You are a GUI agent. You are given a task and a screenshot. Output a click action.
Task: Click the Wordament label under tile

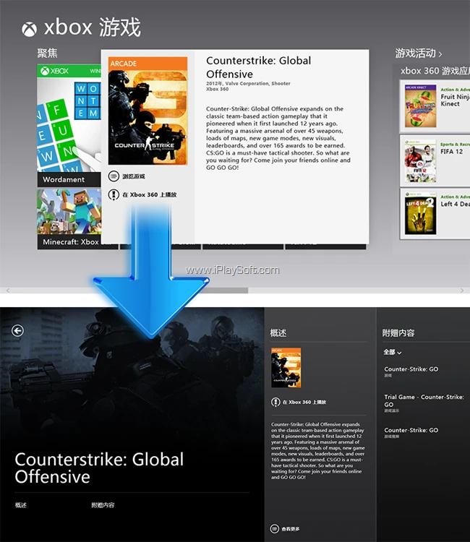64,179
